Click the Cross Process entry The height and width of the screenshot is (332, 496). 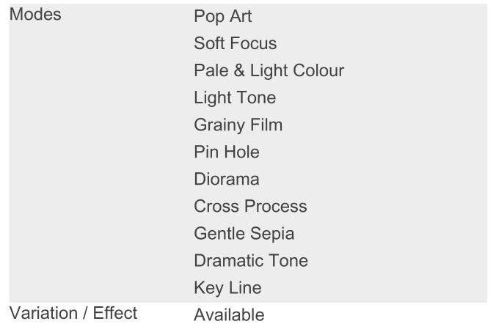click(x=250, y=206)
